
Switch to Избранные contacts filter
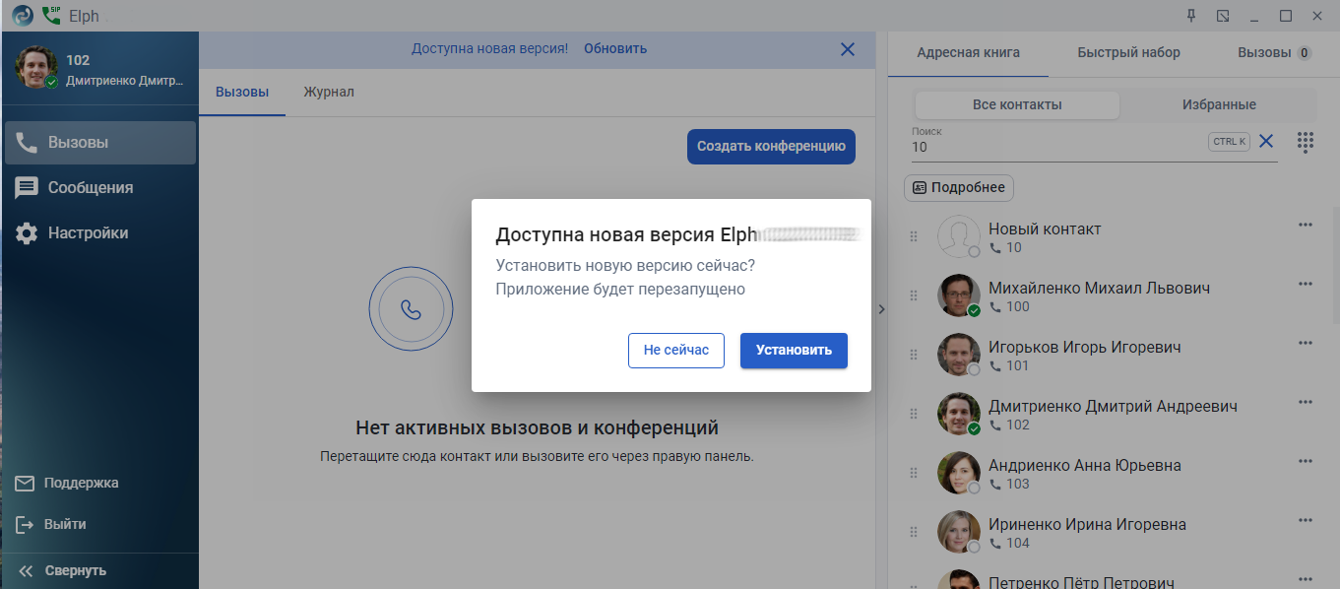point(1218,105)
